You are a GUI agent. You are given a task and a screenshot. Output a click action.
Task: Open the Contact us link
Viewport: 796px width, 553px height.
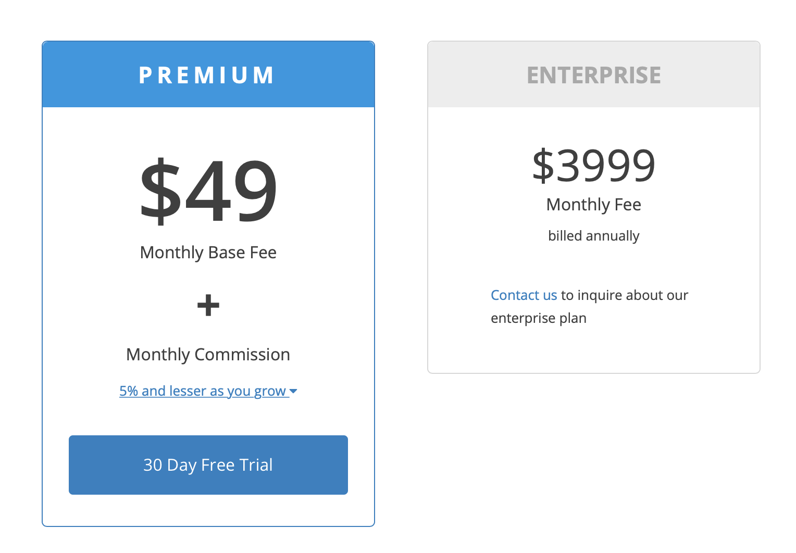[524, 295]
